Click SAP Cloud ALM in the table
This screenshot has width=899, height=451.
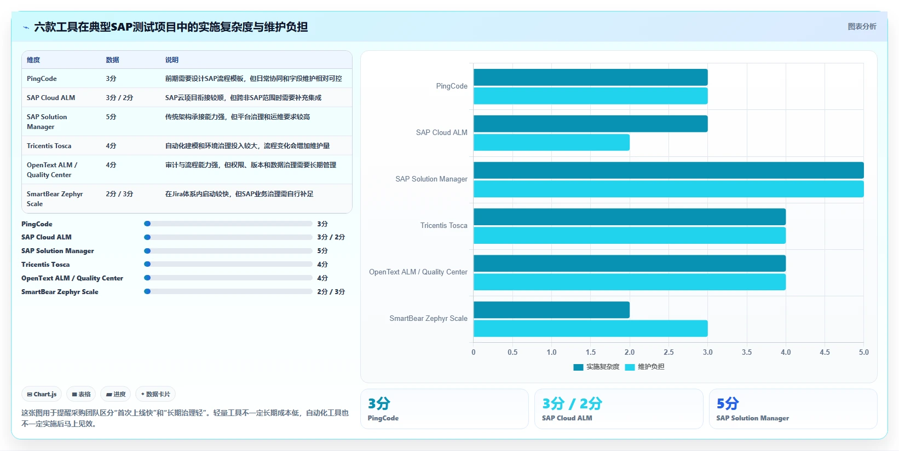click(x=51, y=98)
